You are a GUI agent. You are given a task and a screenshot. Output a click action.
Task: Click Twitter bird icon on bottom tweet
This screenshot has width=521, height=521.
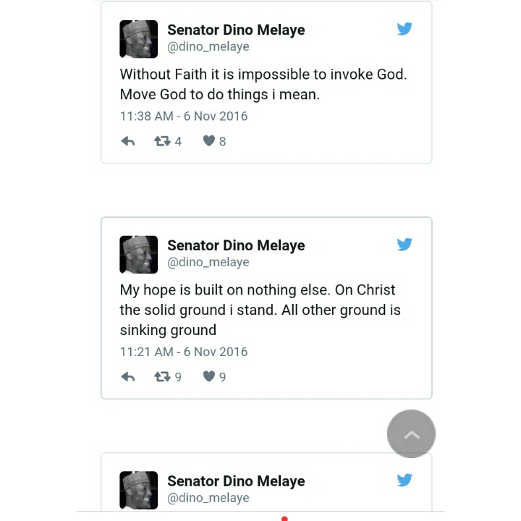coord(404,480)
